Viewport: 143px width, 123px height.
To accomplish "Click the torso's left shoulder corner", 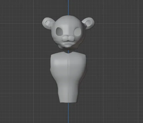I will point(52,55).
